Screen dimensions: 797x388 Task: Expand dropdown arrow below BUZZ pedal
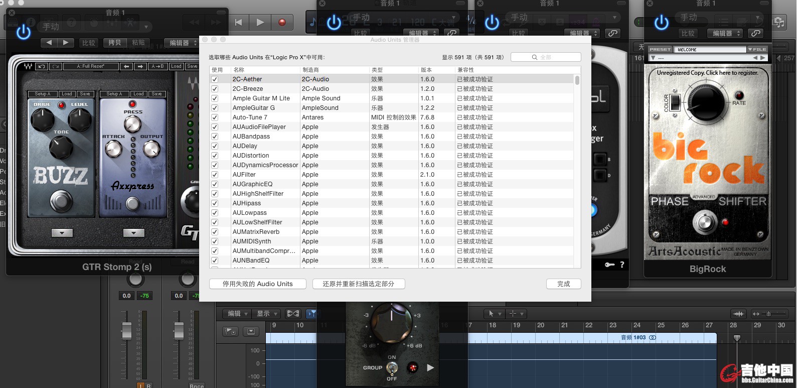tap(62, 233)
